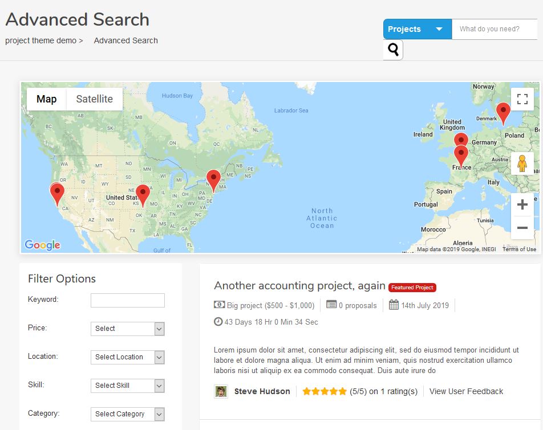The width and height of the screenshot is (543, 430).
Task: Select the map pin near New York
Action: click(x=213, y=181)
